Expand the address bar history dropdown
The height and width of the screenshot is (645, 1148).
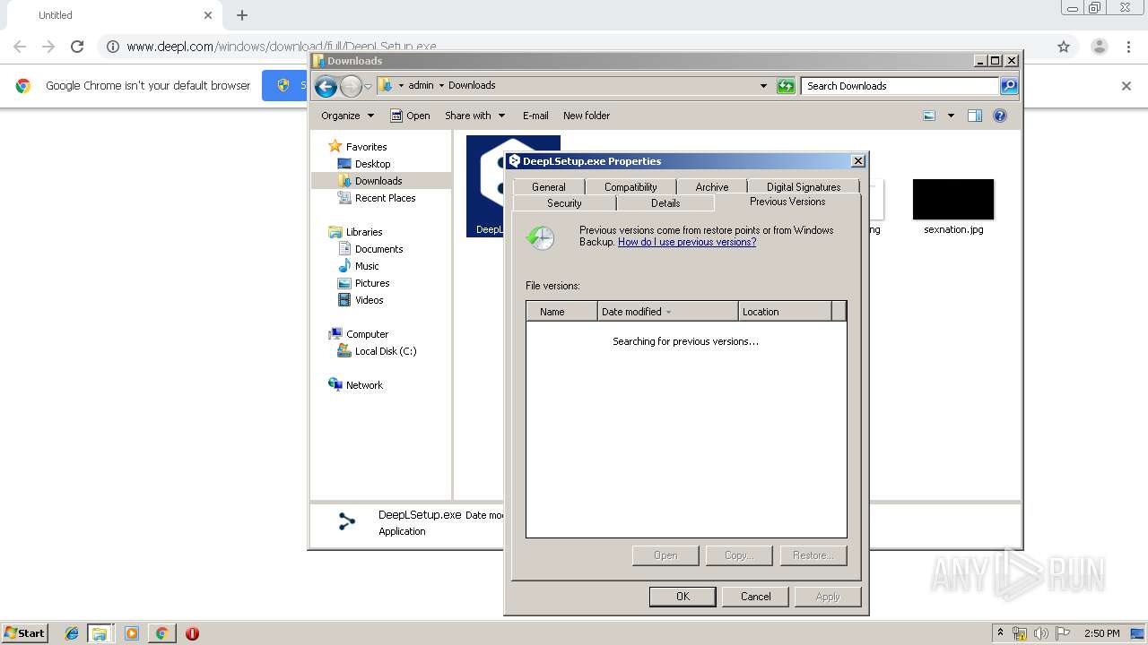click(763, 86)
